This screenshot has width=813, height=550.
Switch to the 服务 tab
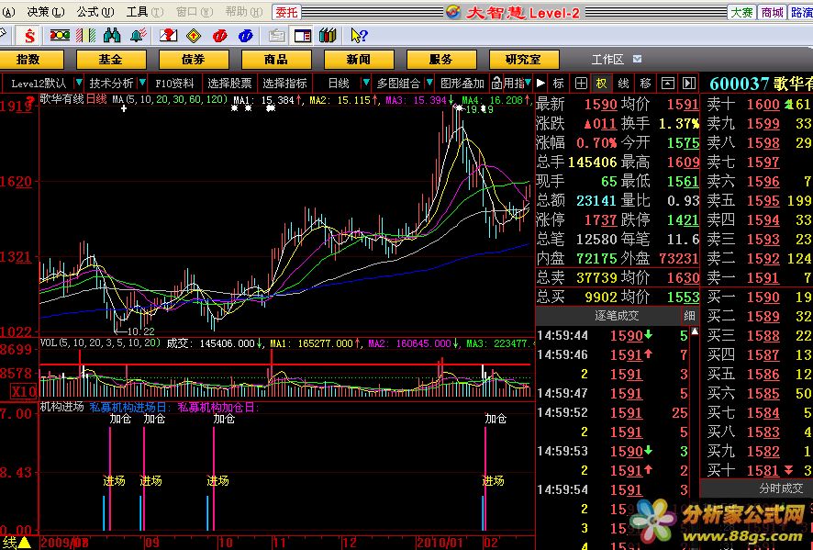click(441, 60)
